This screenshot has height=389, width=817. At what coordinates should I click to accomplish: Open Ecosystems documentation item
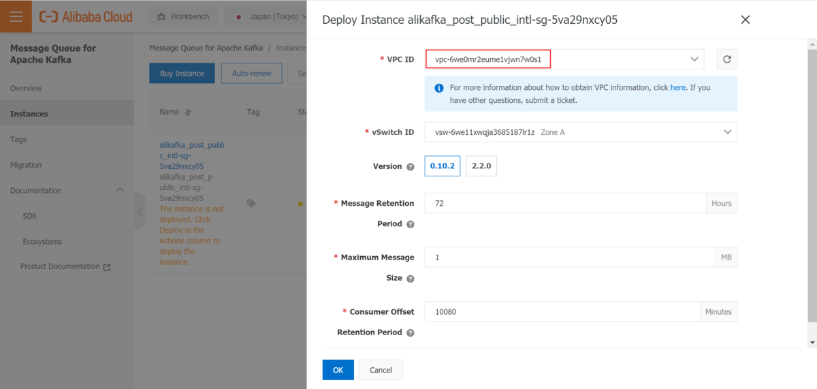pyautogui.click(x=42, y=241)
